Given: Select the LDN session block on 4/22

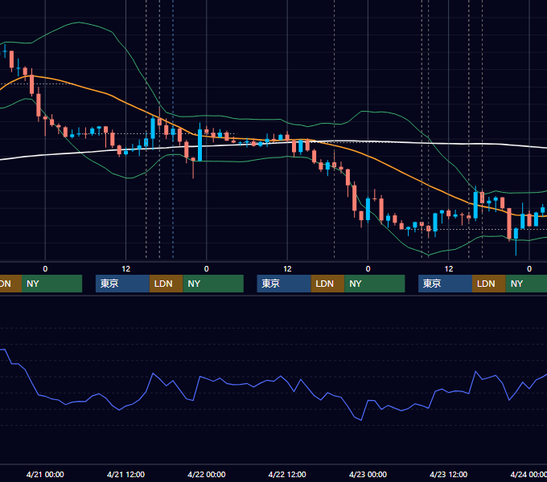Looking at the screenshot, I should 327,284.
